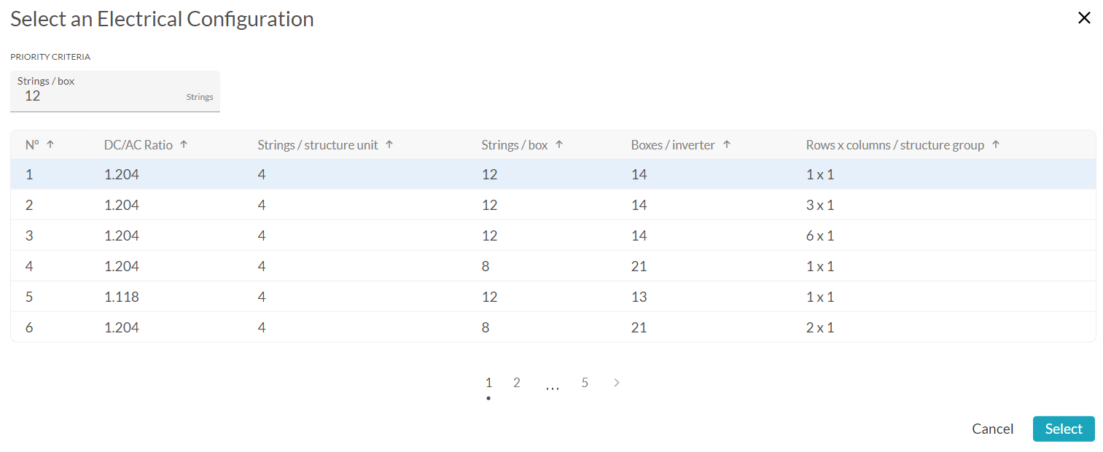
Task: Open pagination ellipsis for more pages
Action: click(553, 386)
